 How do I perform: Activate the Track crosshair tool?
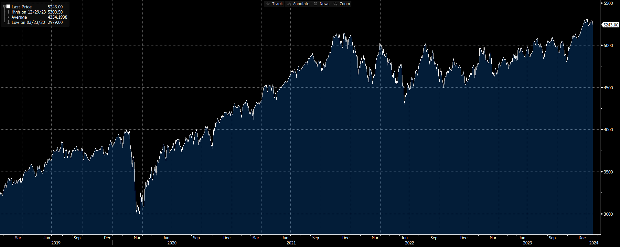(274, 4)
